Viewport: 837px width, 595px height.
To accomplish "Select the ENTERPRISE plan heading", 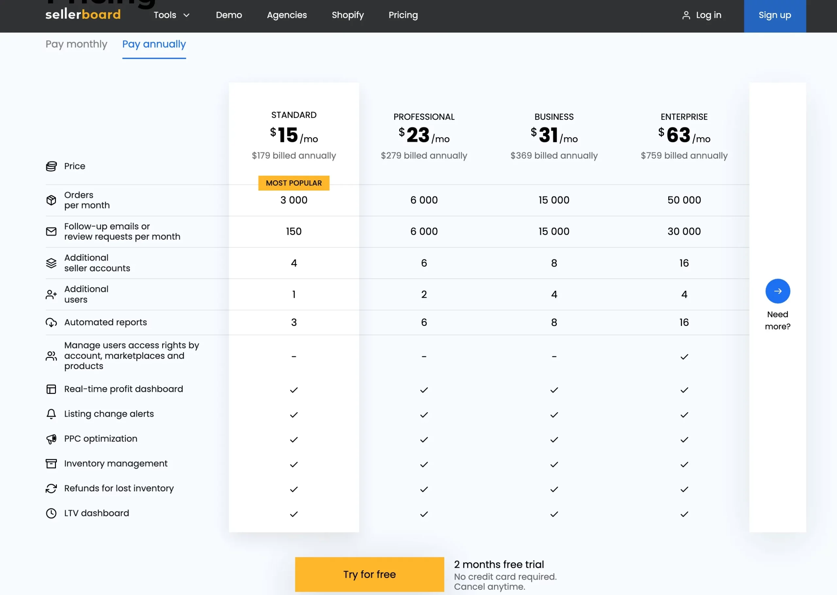I will click(x=684, y=117).
